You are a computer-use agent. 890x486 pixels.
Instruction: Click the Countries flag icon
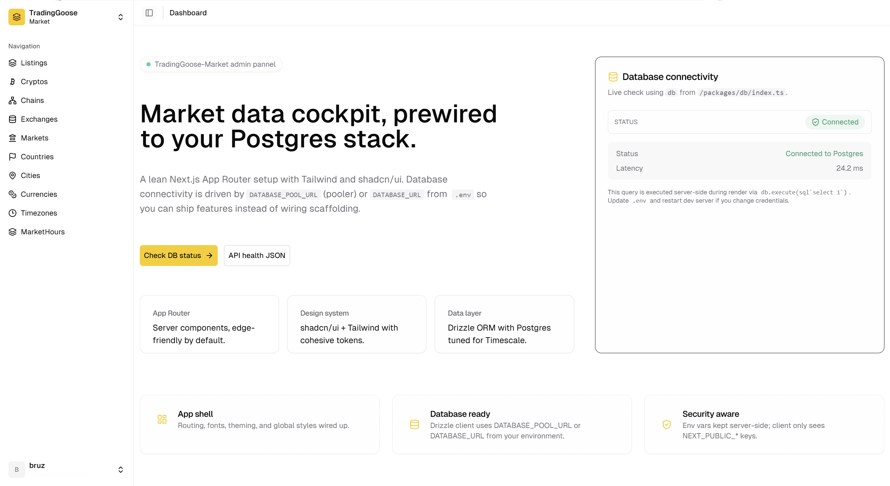(x=13, y=157)
